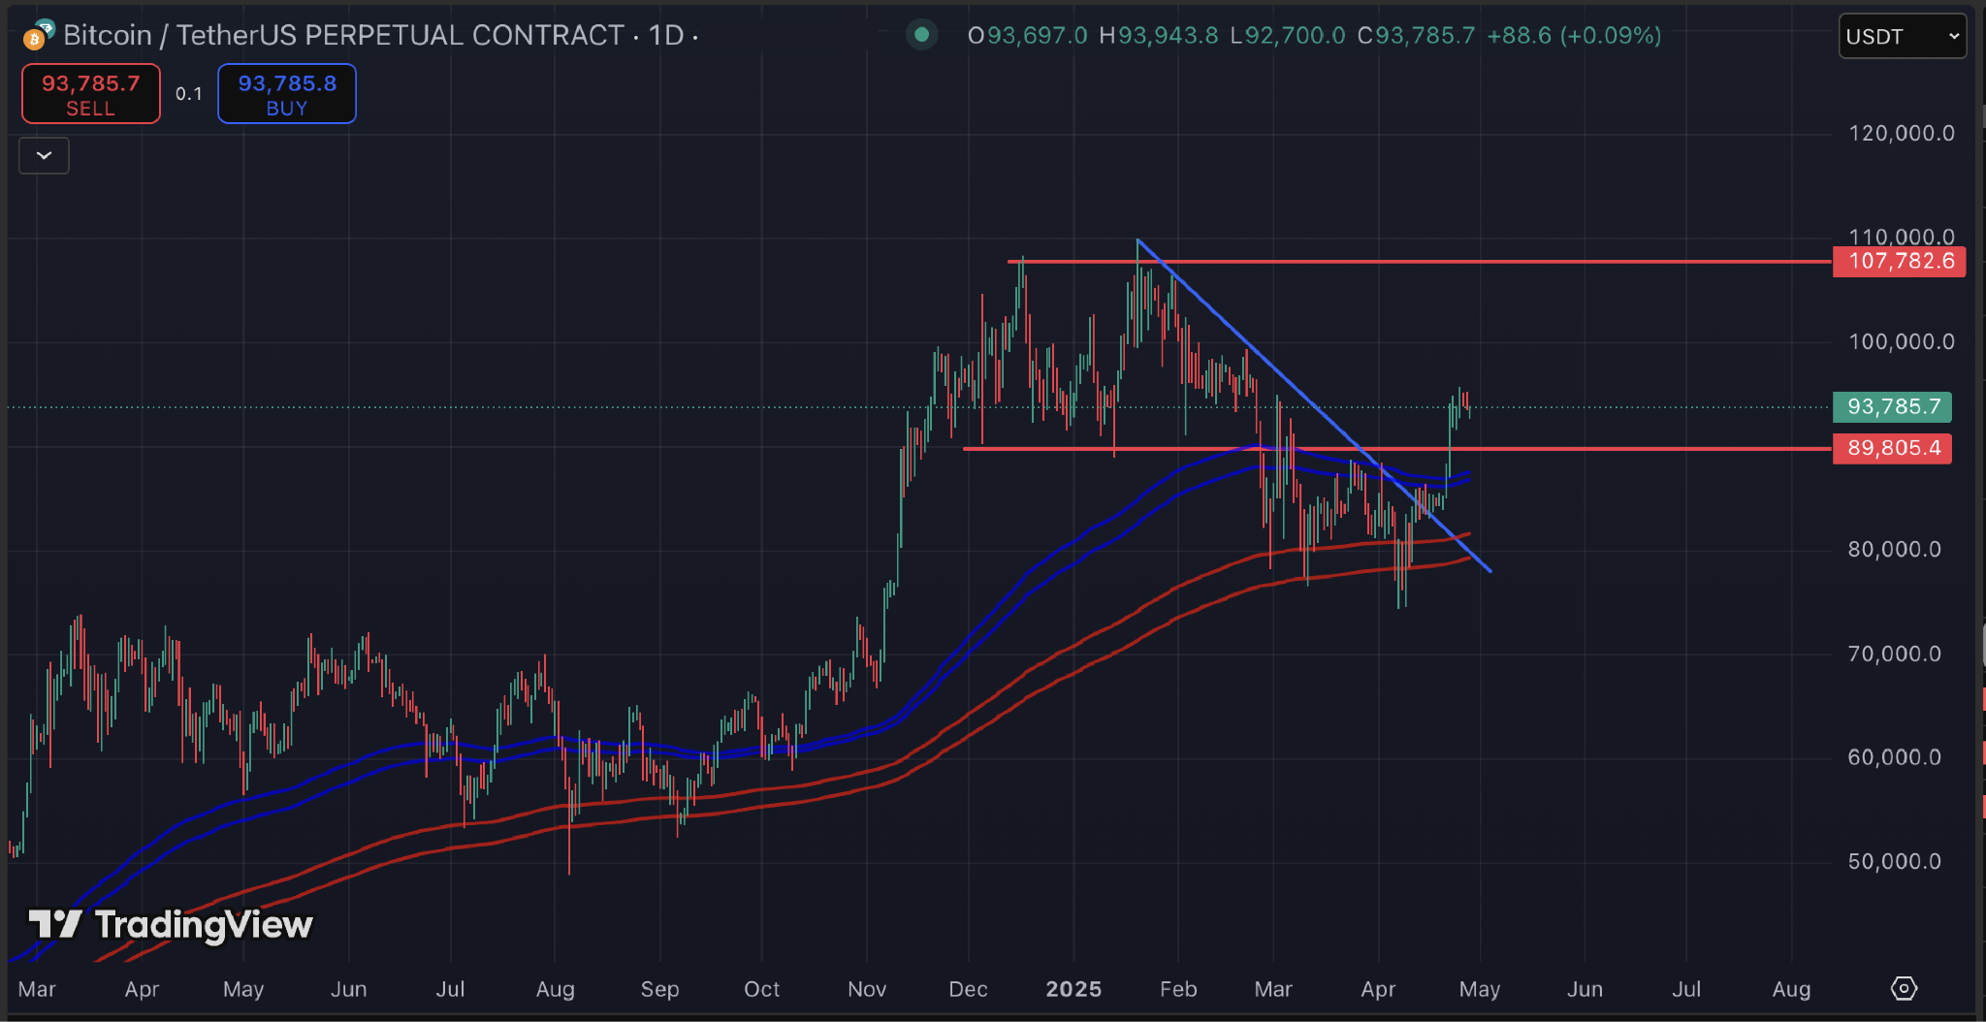Click the green 93,785.7 current price label
This screenshot has width=1986, height=1022.
1892,406
